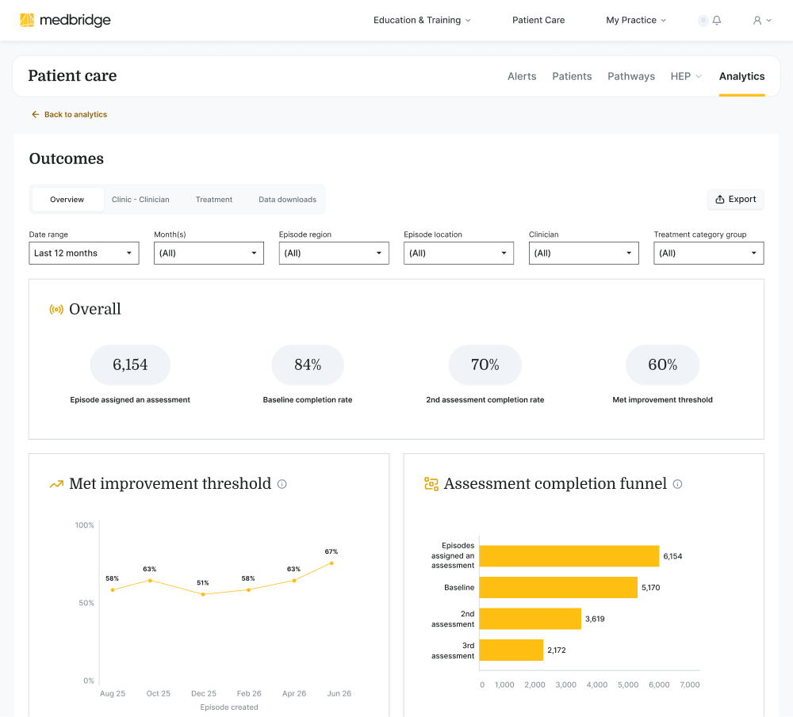Click the medbridge logo icon
This screenshot has height=717, width=793.
click(27, 20)
